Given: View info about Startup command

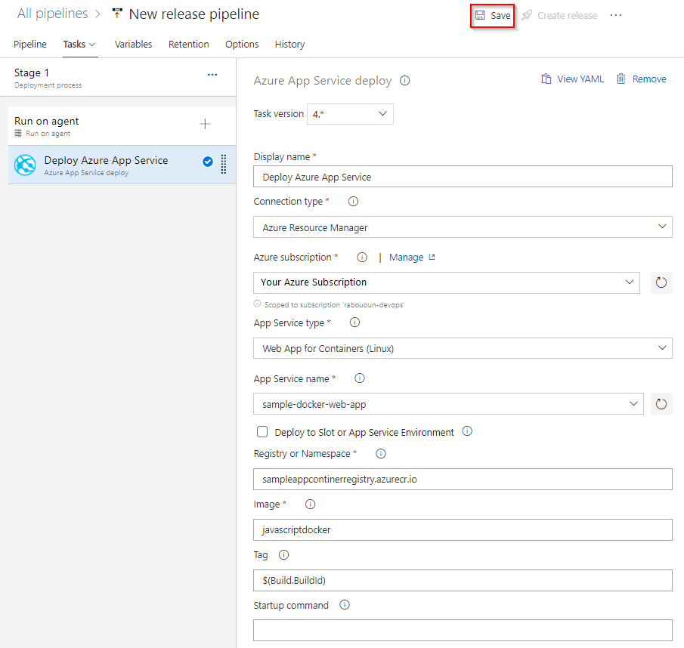Looking at the screenshot, I should (344, 604).
